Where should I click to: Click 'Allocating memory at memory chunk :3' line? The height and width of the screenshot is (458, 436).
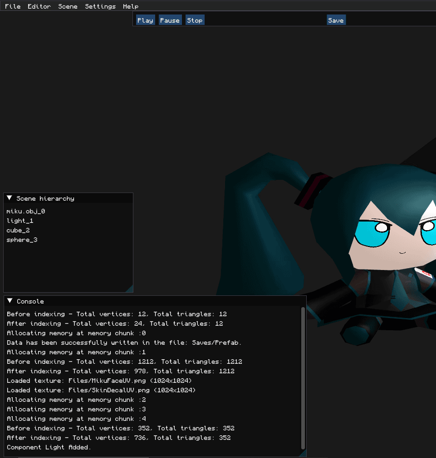[x=76, y=409]
